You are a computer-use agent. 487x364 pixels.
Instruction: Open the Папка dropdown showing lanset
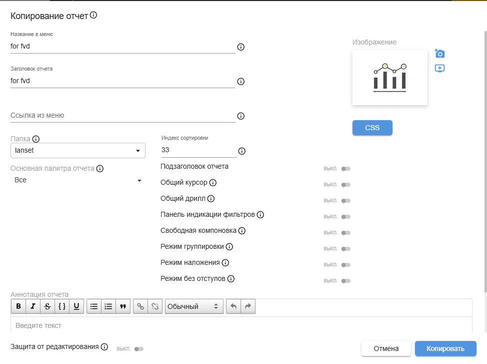click(x=78, y=151)
